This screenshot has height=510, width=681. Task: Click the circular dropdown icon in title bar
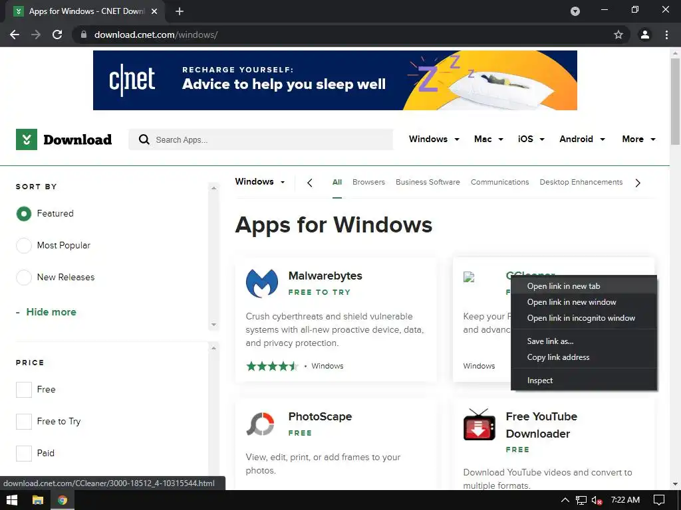tap(575, 11)
